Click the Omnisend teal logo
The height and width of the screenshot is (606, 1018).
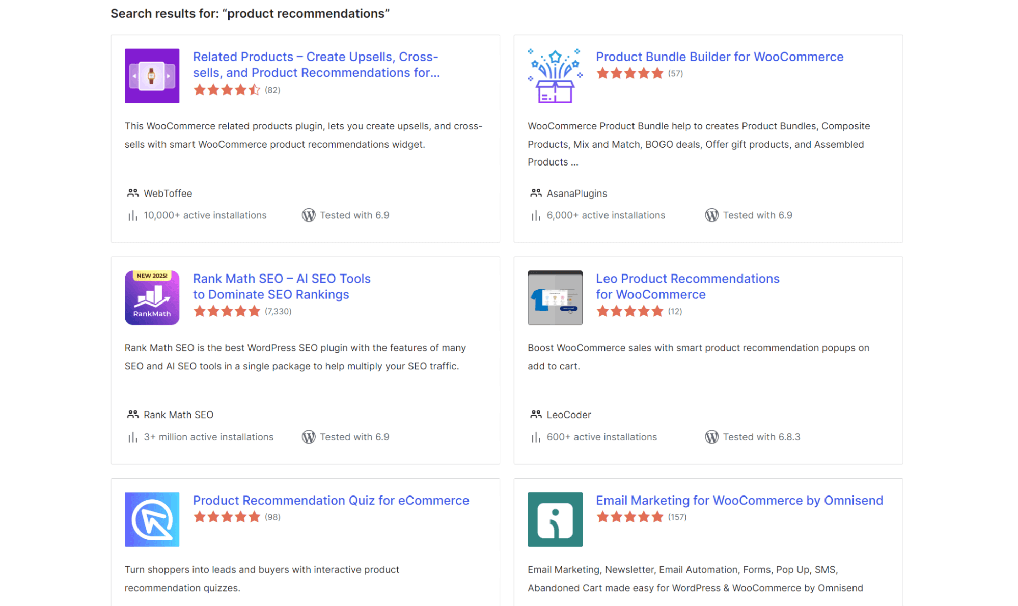tap(555, 519)
